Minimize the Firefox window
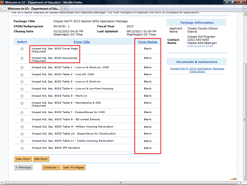 point(227,2)
